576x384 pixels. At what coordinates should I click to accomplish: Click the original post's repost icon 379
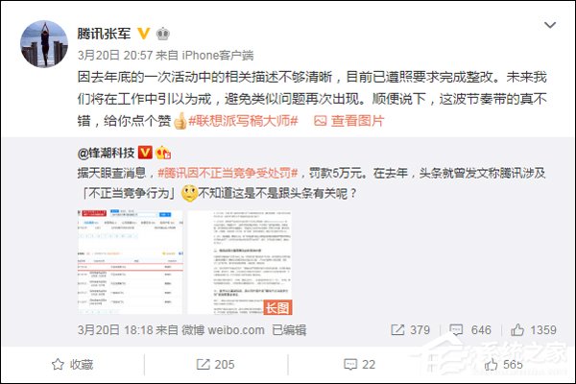(410, 329)
